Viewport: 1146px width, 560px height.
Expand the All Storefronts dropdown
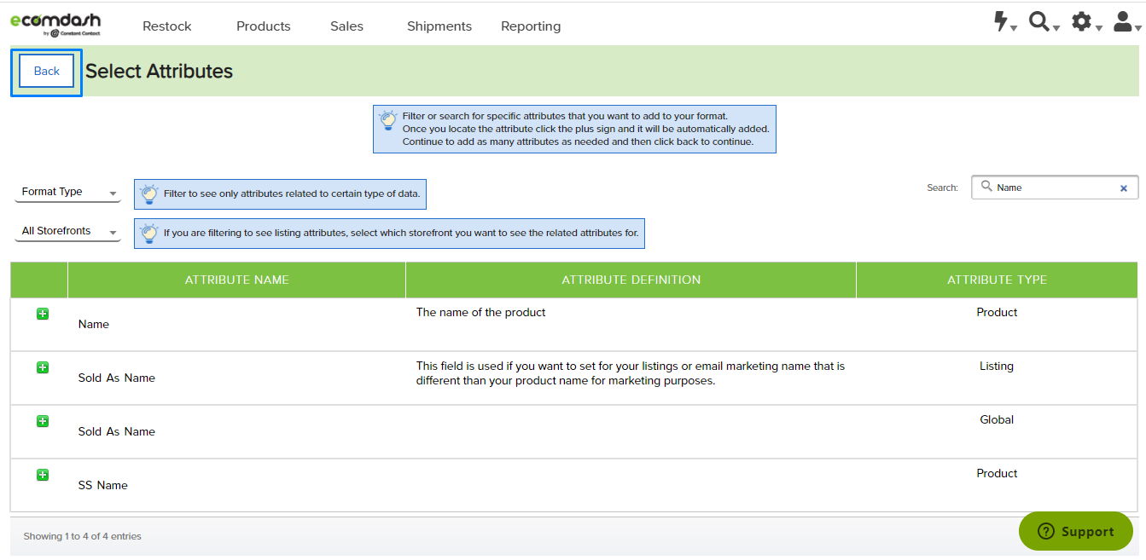pyautogui.click(x=67, y=232)
